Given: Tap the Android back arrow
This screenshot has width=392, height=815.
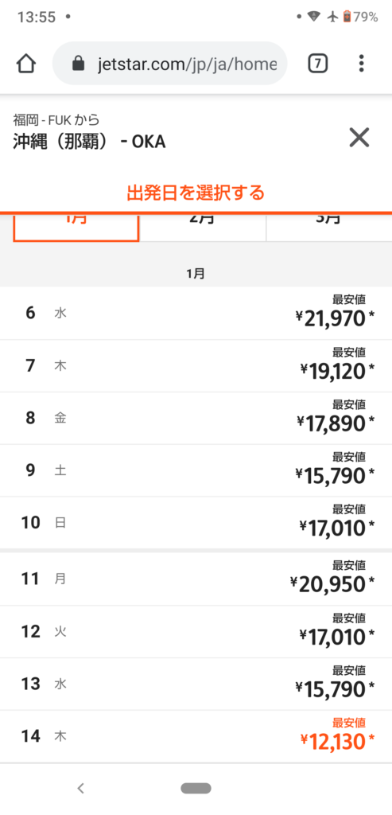Looking at the screenshot, I should coord(80,789).
